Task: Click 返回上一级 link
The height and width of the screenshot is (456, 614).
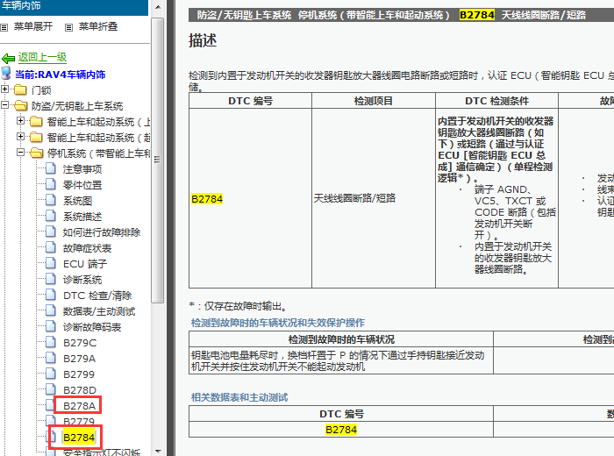Action: [42, 57]
